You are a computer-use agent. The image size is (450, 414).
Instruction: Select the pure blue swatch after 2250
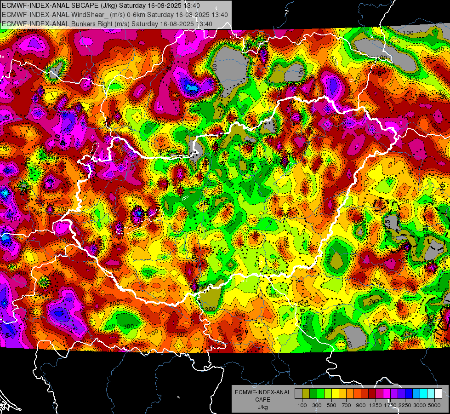tap(409, 394)
